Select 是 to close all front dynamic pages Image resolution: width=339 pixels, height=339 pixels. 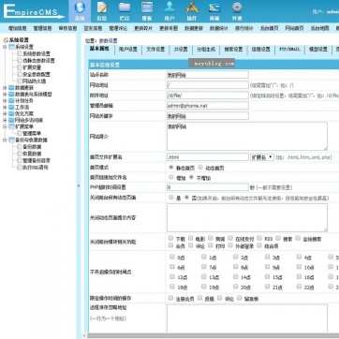click(170, 198)
